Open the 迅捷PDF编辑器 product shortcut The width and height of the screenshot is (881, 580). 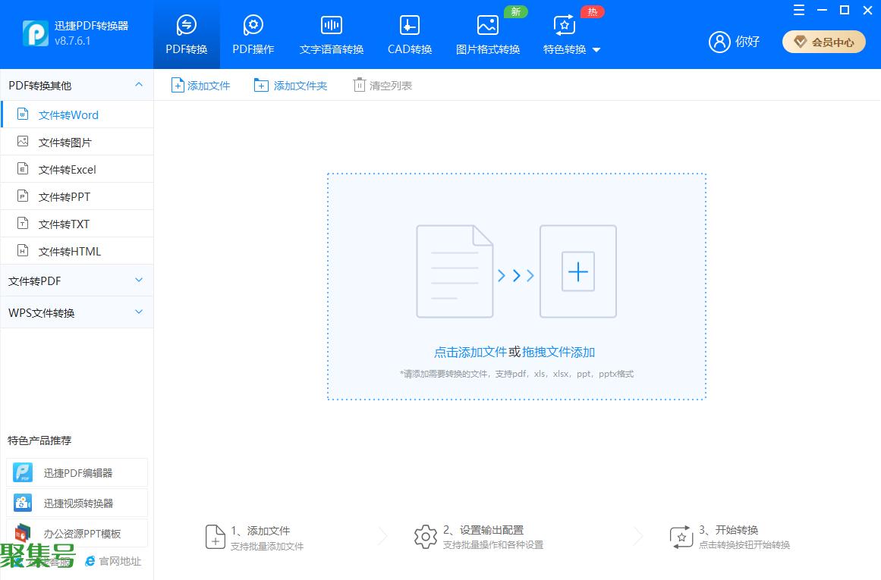[77, 472]
